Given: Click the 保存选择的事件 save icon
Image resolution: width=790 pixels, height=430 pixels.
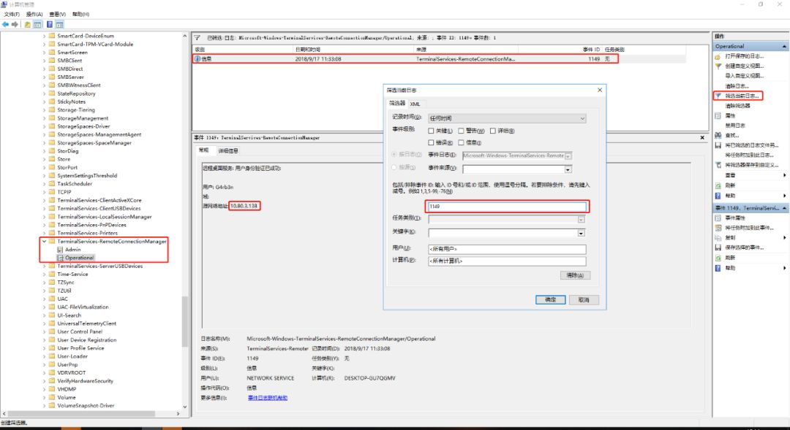Looking at the screenshot, I should (x=718, y=247).
